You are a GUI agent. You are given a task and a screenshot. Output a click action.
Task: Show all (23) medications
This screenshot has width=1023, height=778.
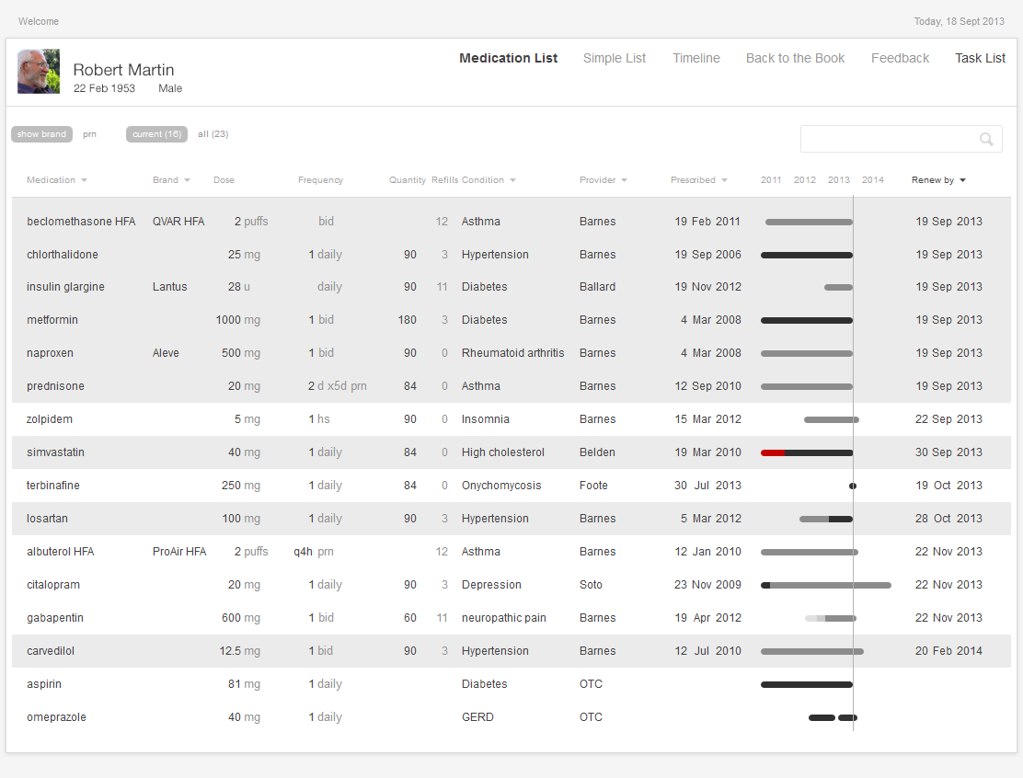[213, 134]
